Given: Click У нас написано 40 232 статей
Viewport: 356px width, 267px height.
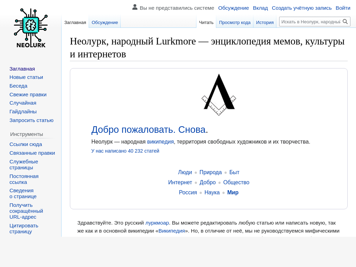Looking at the screenshot, I should [125, 151].
